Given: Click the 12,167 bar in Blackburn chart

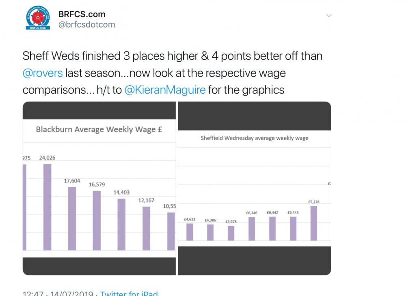Looking at the screenshot, I should point(146,228).
